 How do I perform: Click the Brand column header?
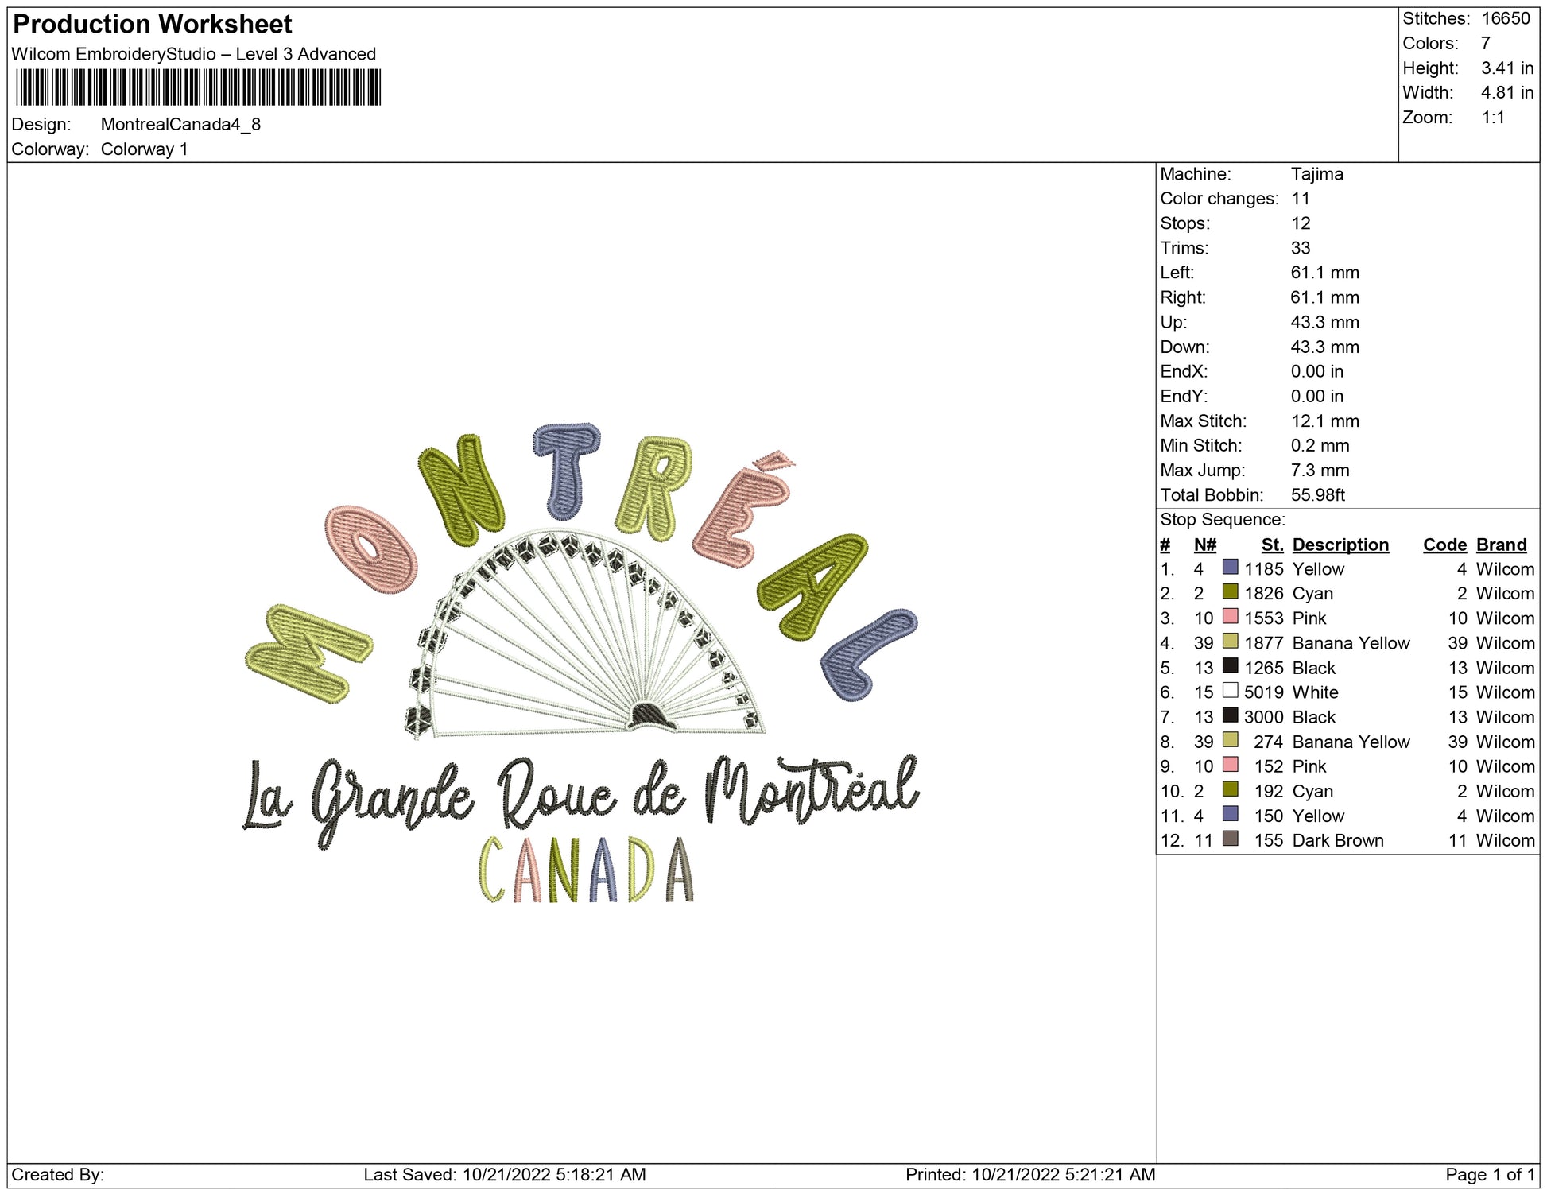click(1501, 545)
